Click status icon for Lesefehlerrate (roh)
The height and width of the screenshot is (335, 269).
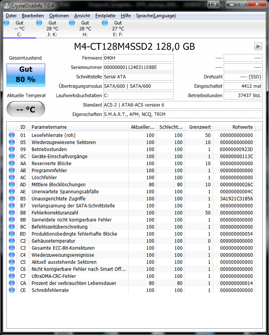(x=12, y=135)
